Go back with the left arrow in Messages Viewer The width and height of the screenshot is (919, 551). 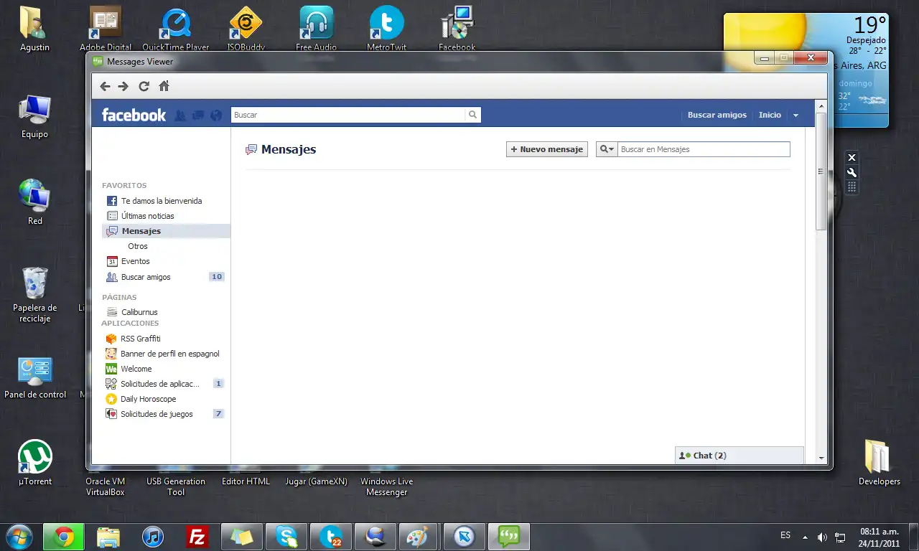point(106,86)
